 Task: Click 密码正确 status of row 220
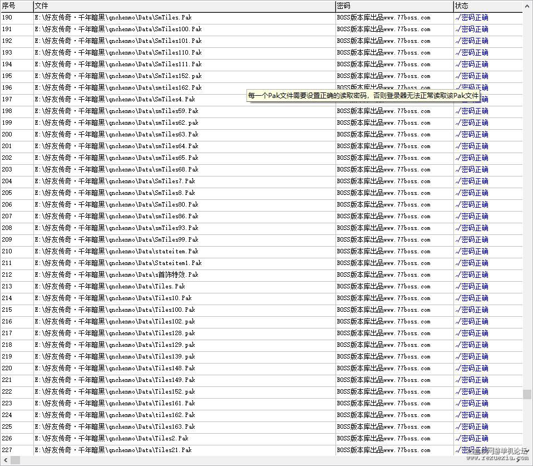(475, 369)
